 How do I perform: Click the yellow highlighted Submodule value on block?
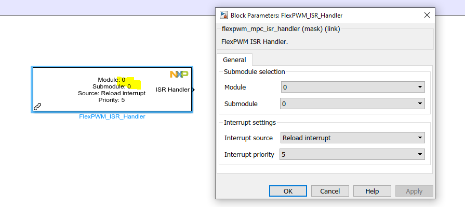pos(129,86)
